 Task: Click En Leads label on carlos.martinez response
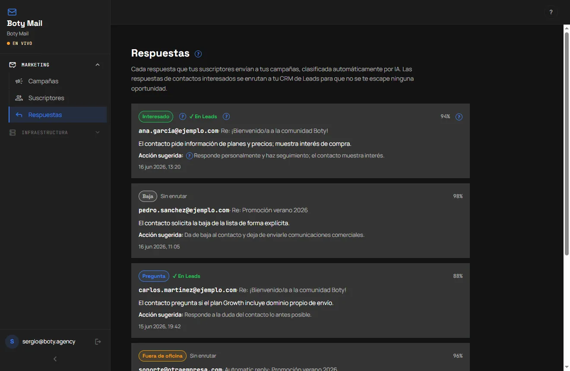(186, 276)
